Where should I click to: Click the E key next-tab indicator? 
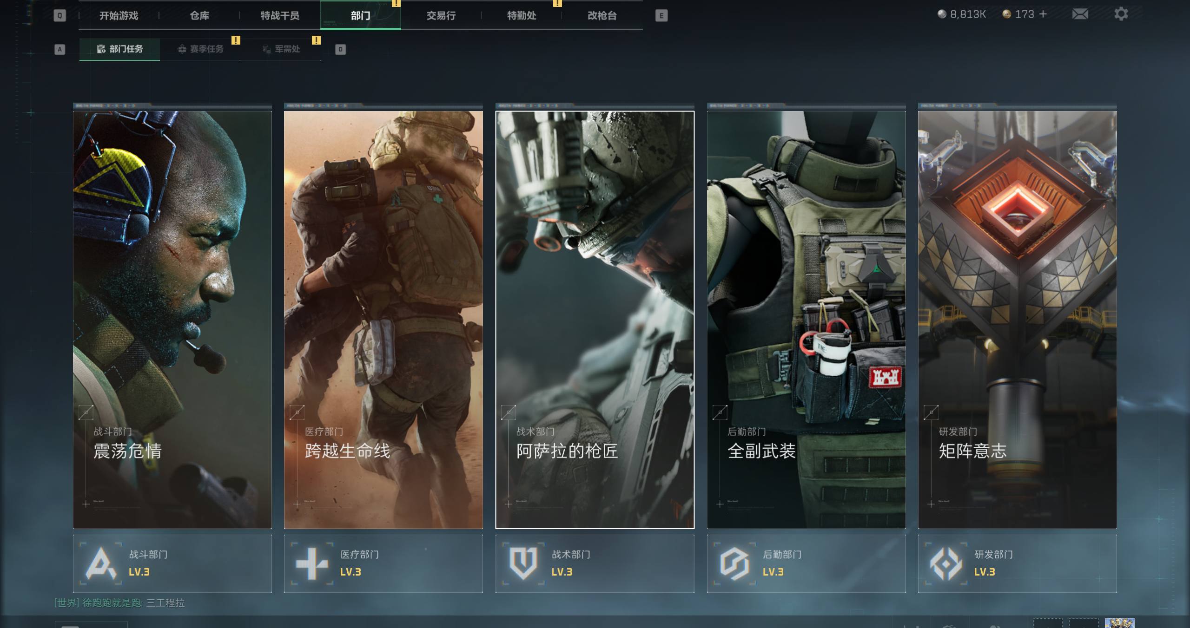click(x=661, y=16)
